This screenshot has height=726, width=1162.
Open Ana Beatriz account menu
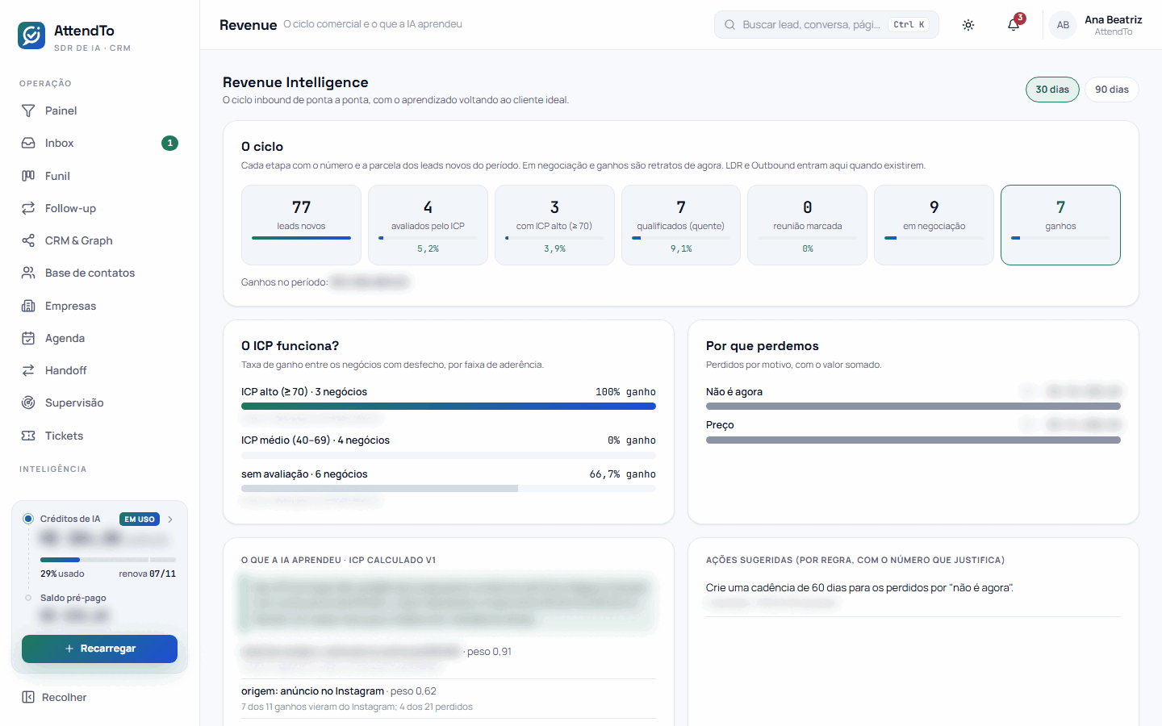pos(1096,25)
